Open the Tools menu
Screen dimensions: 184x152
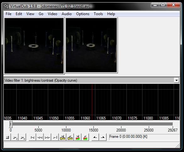[98, 14]
